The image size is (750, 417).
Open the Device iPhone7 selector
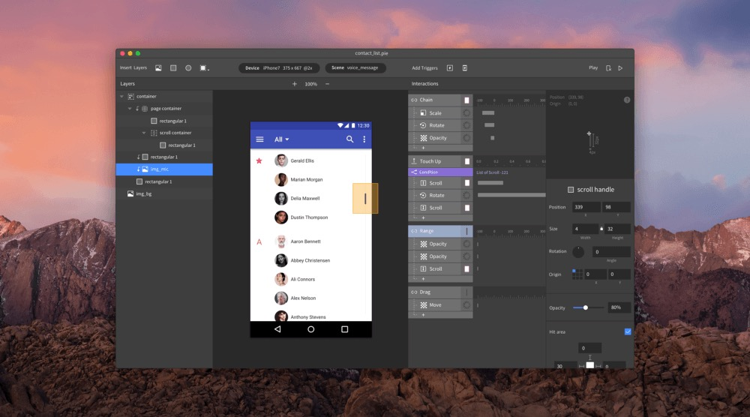(x=279, y=68)
